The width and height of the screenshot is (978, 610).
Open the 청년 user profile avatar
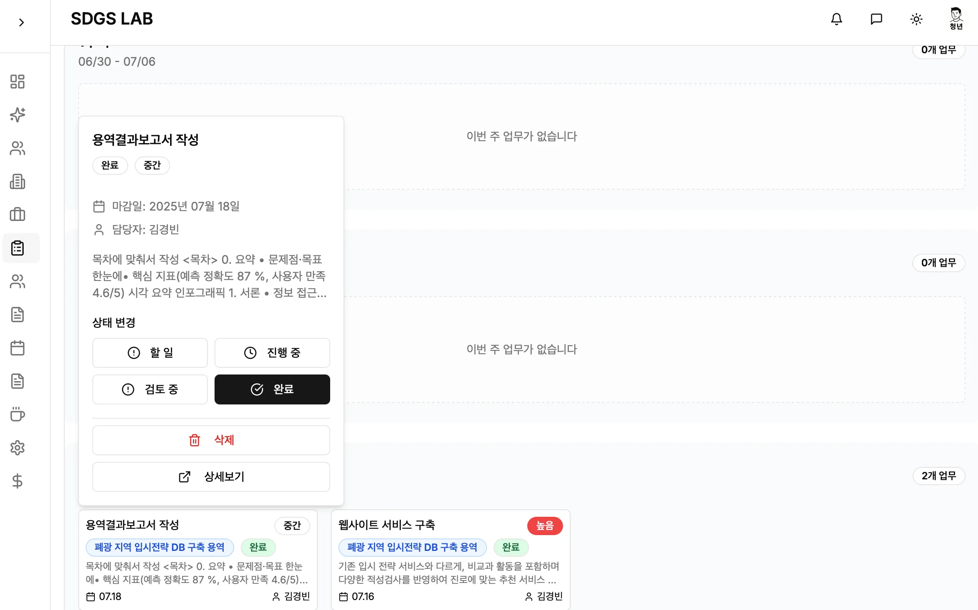click(x=956, y=19)
